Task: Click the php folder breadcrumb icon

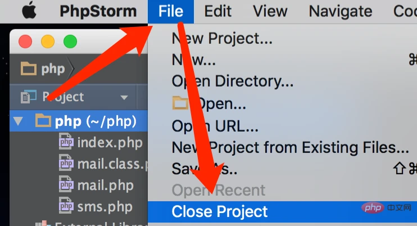Action: [29, 69]
